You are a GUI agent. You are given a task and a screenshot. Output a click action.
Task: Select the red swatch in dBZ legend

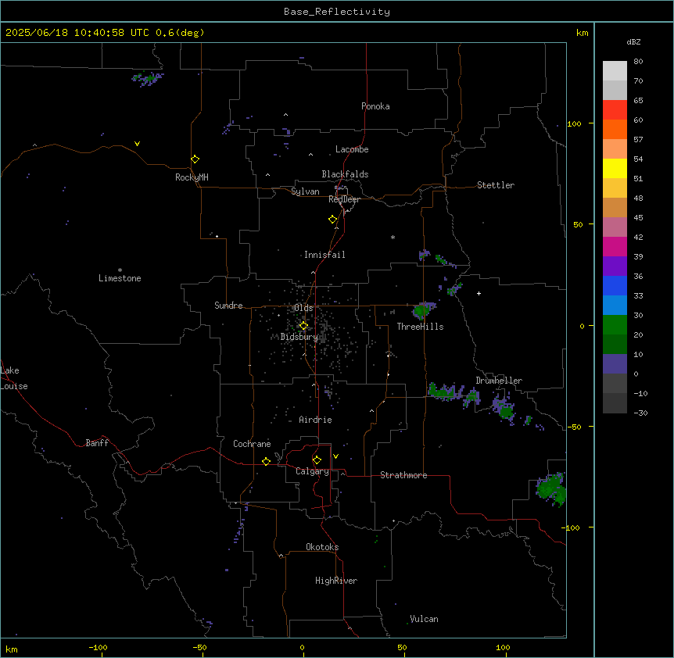pyautogui.click(x=615, y=109)
